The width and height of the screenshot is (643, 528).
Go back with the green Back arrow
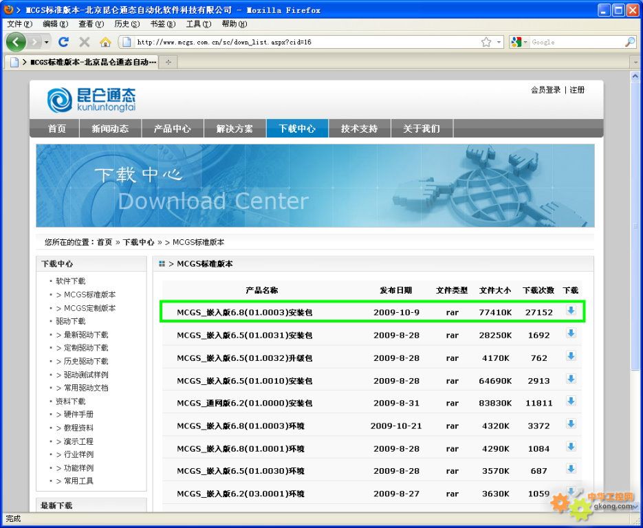pyautogui.click(x=16, y=42)
